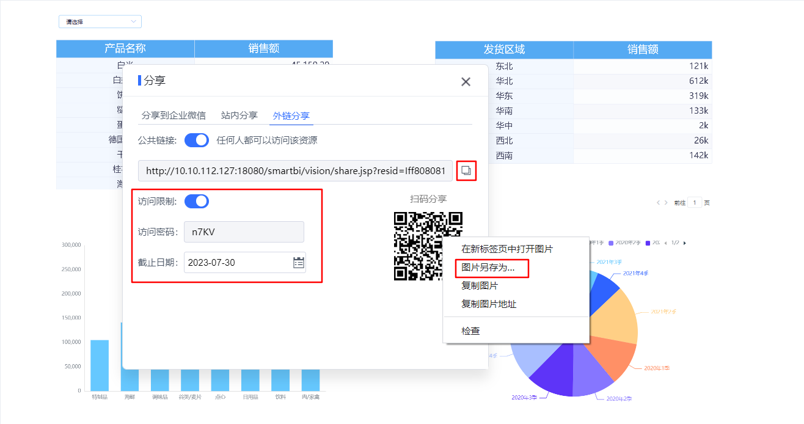Select the 华中 row cell
This screenshot has height=424, width=804.
click(505, 126)
